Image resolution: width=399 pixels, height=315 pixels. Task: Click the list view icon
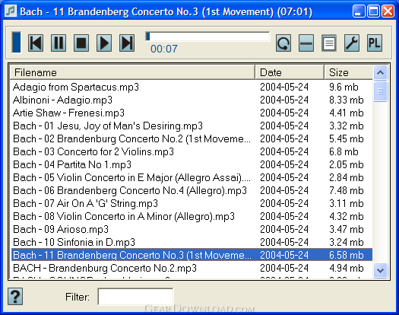[x=329, y=43]
